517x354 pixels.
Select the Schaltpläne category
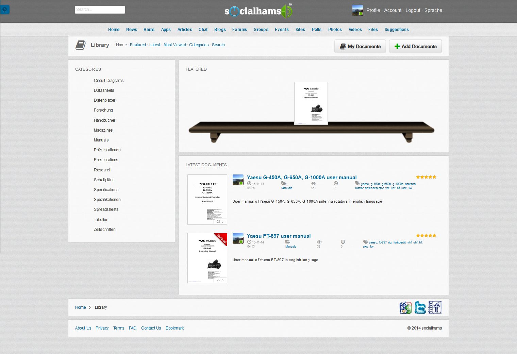point(104,180)
